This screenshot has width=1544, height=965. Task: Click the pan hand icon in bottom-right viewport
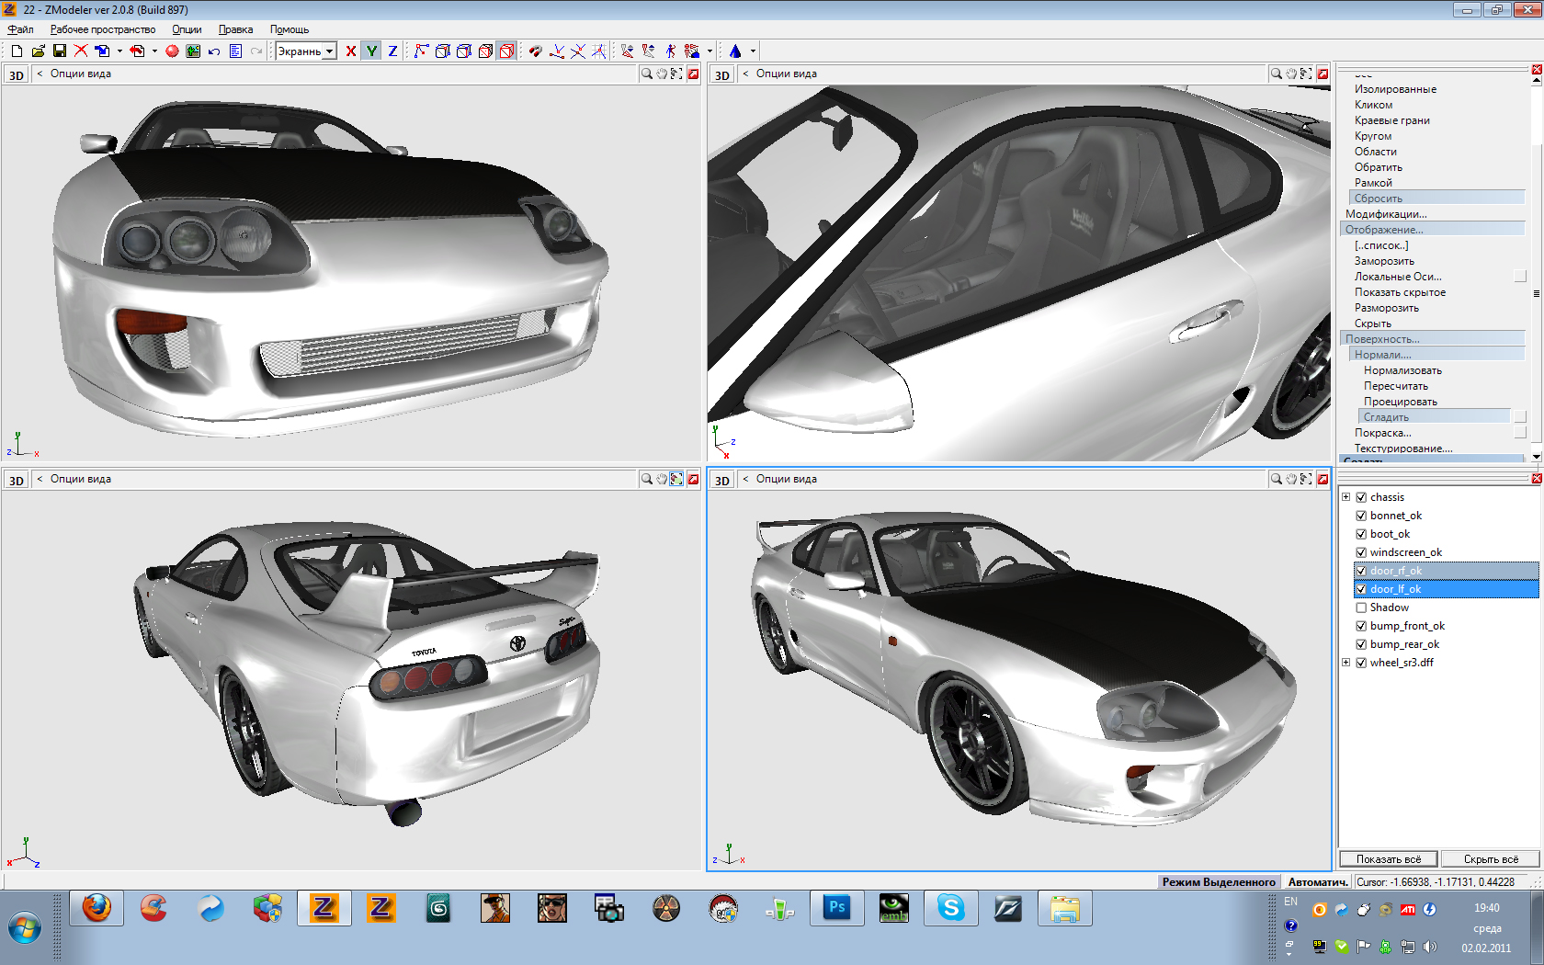1291,479
